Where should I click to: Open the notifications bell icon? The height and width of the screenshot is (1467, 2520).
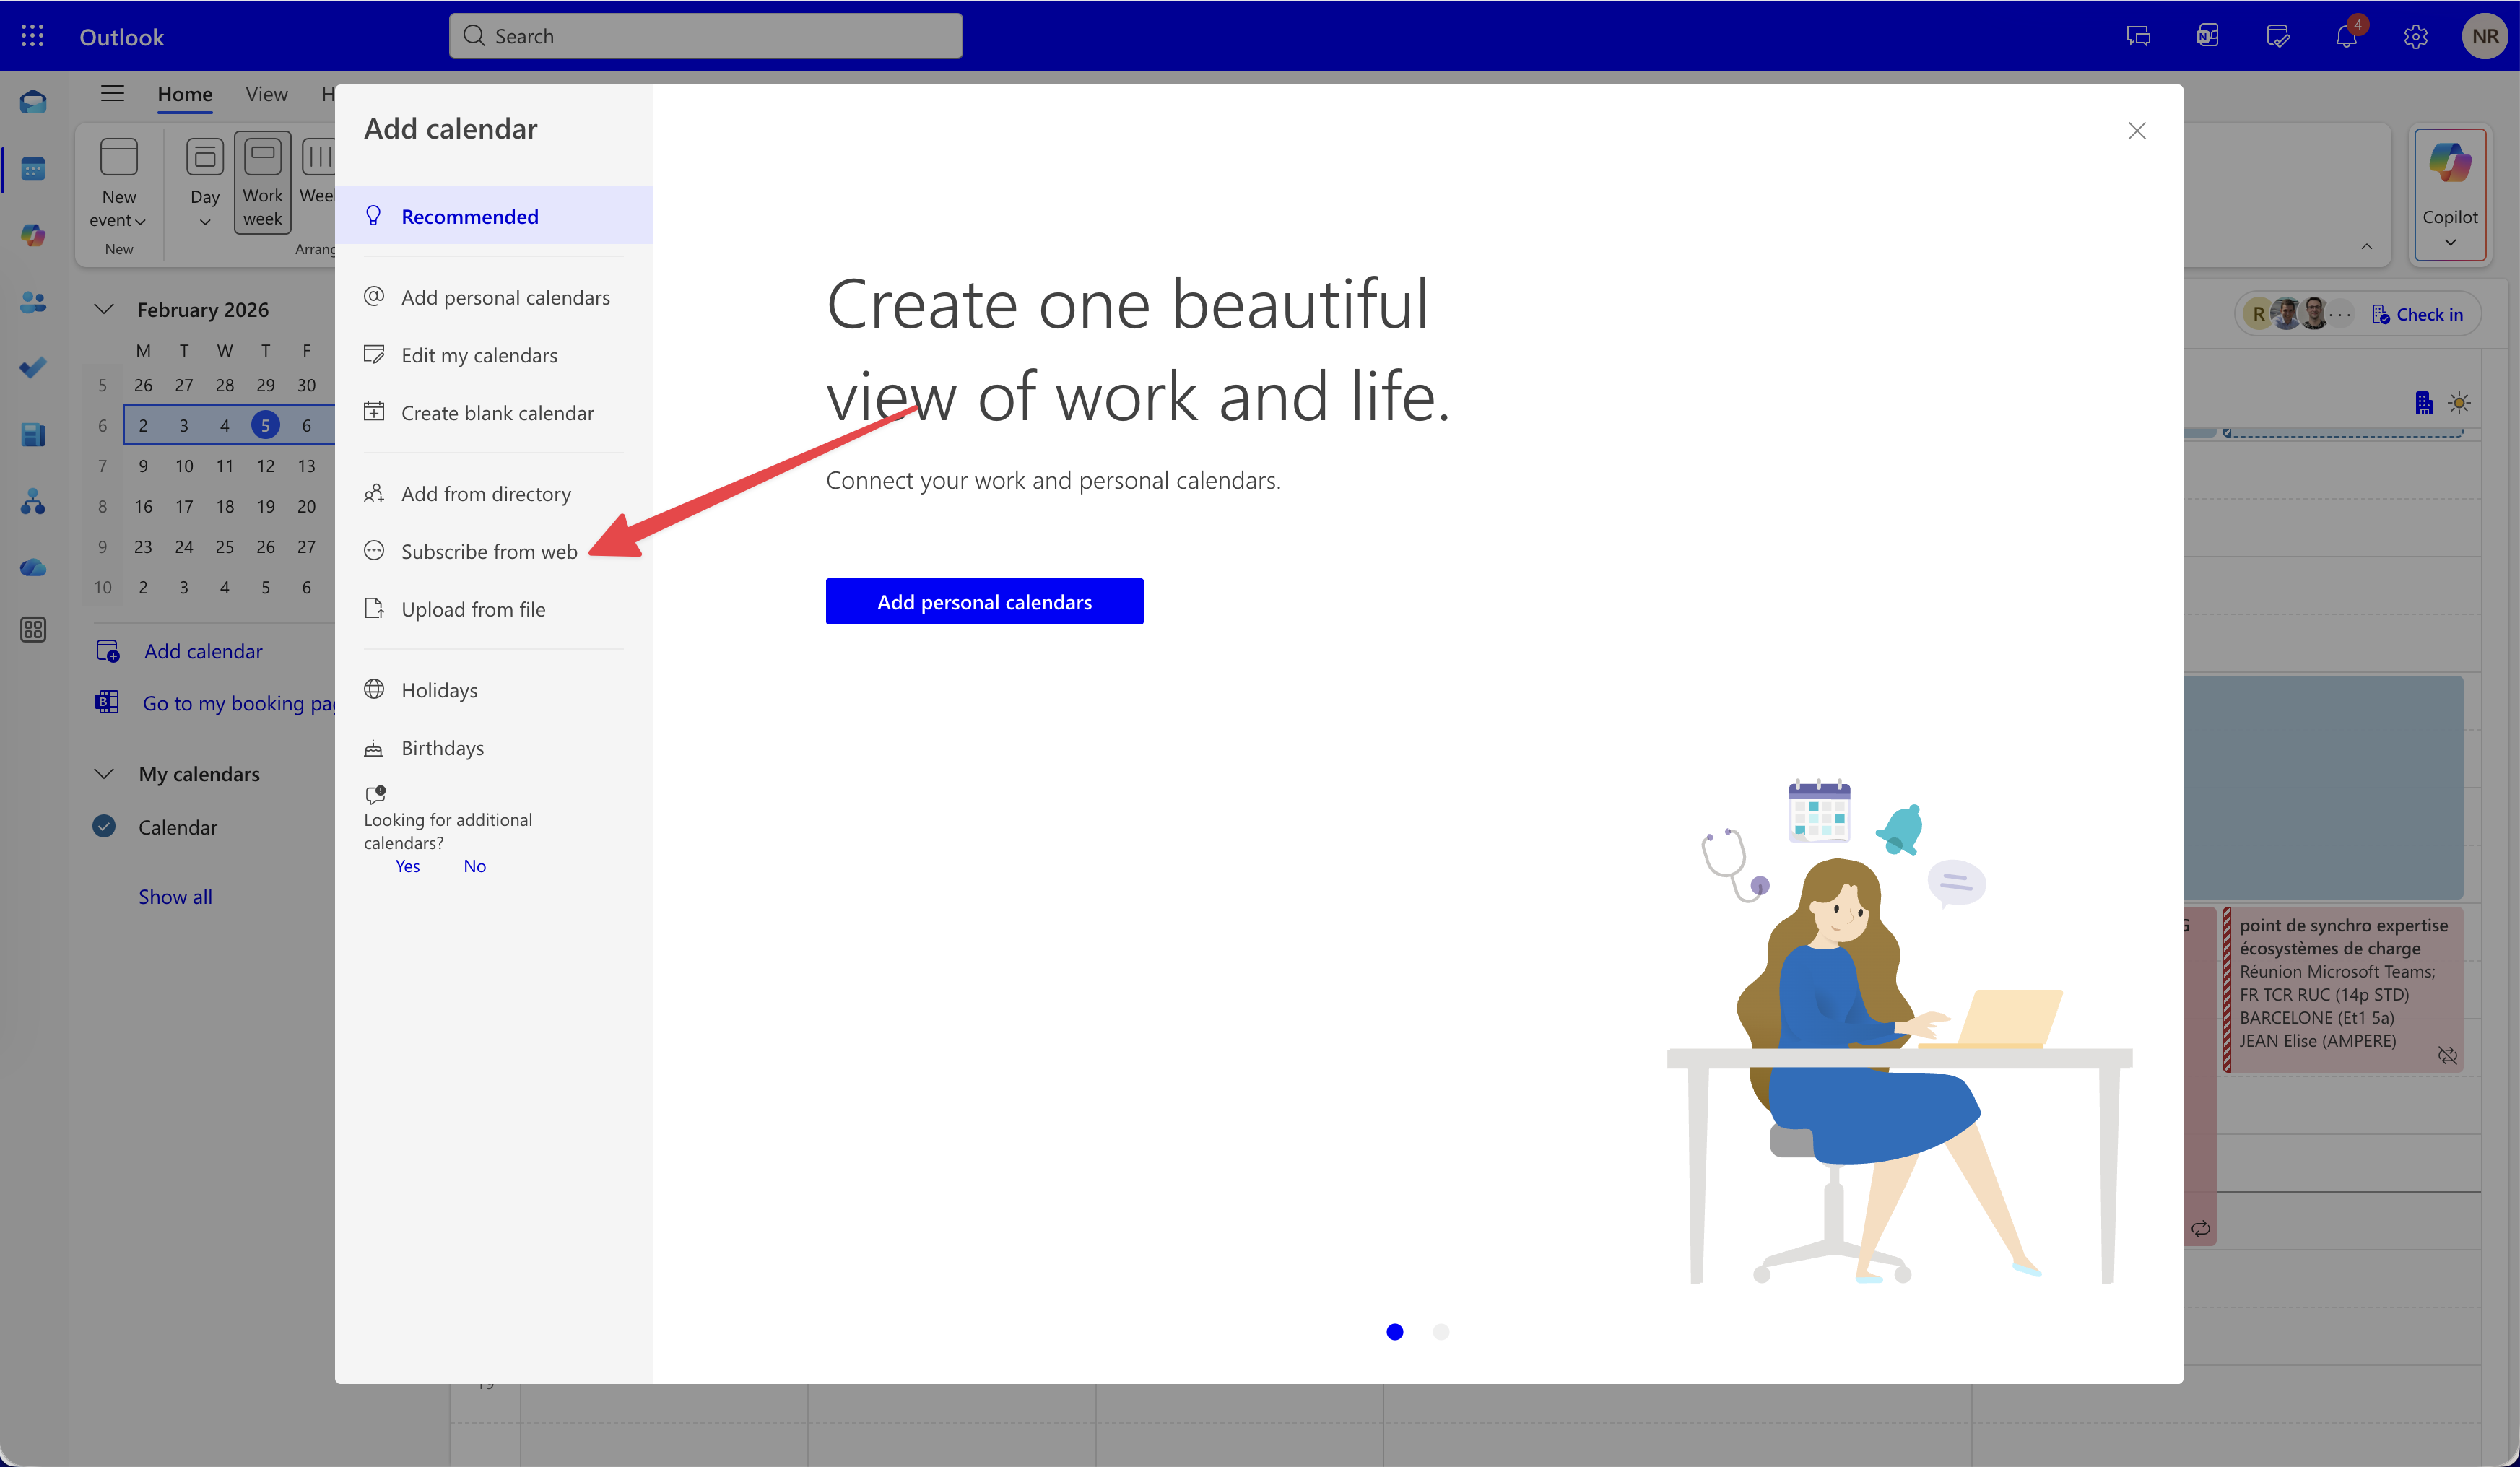[x=2345, y=37]
